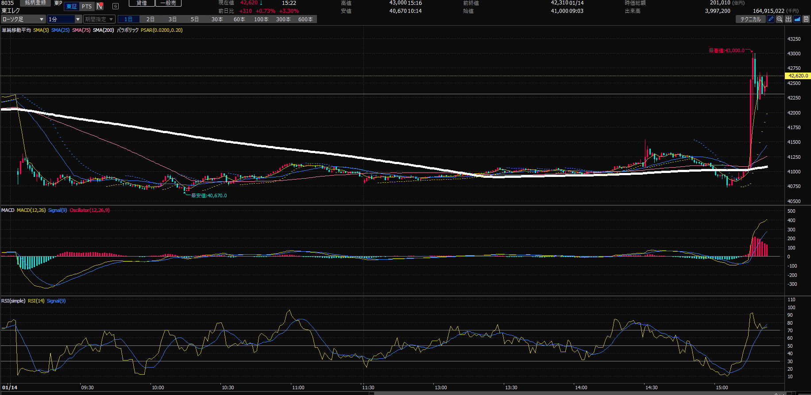The image size is (811, 395).
Task: Select the pencil drawing tool icon
Action: pos(771,19)
